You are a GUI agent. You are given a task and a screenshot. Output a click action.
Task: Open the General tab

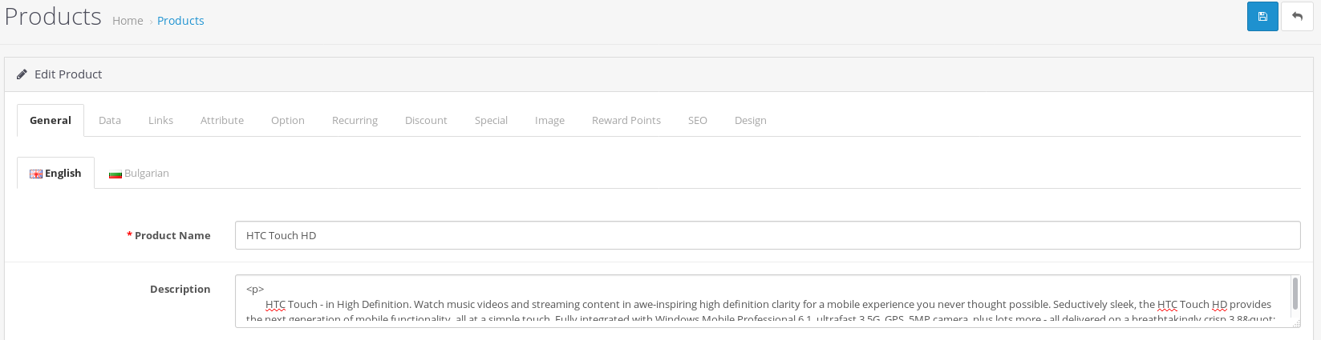51,121
